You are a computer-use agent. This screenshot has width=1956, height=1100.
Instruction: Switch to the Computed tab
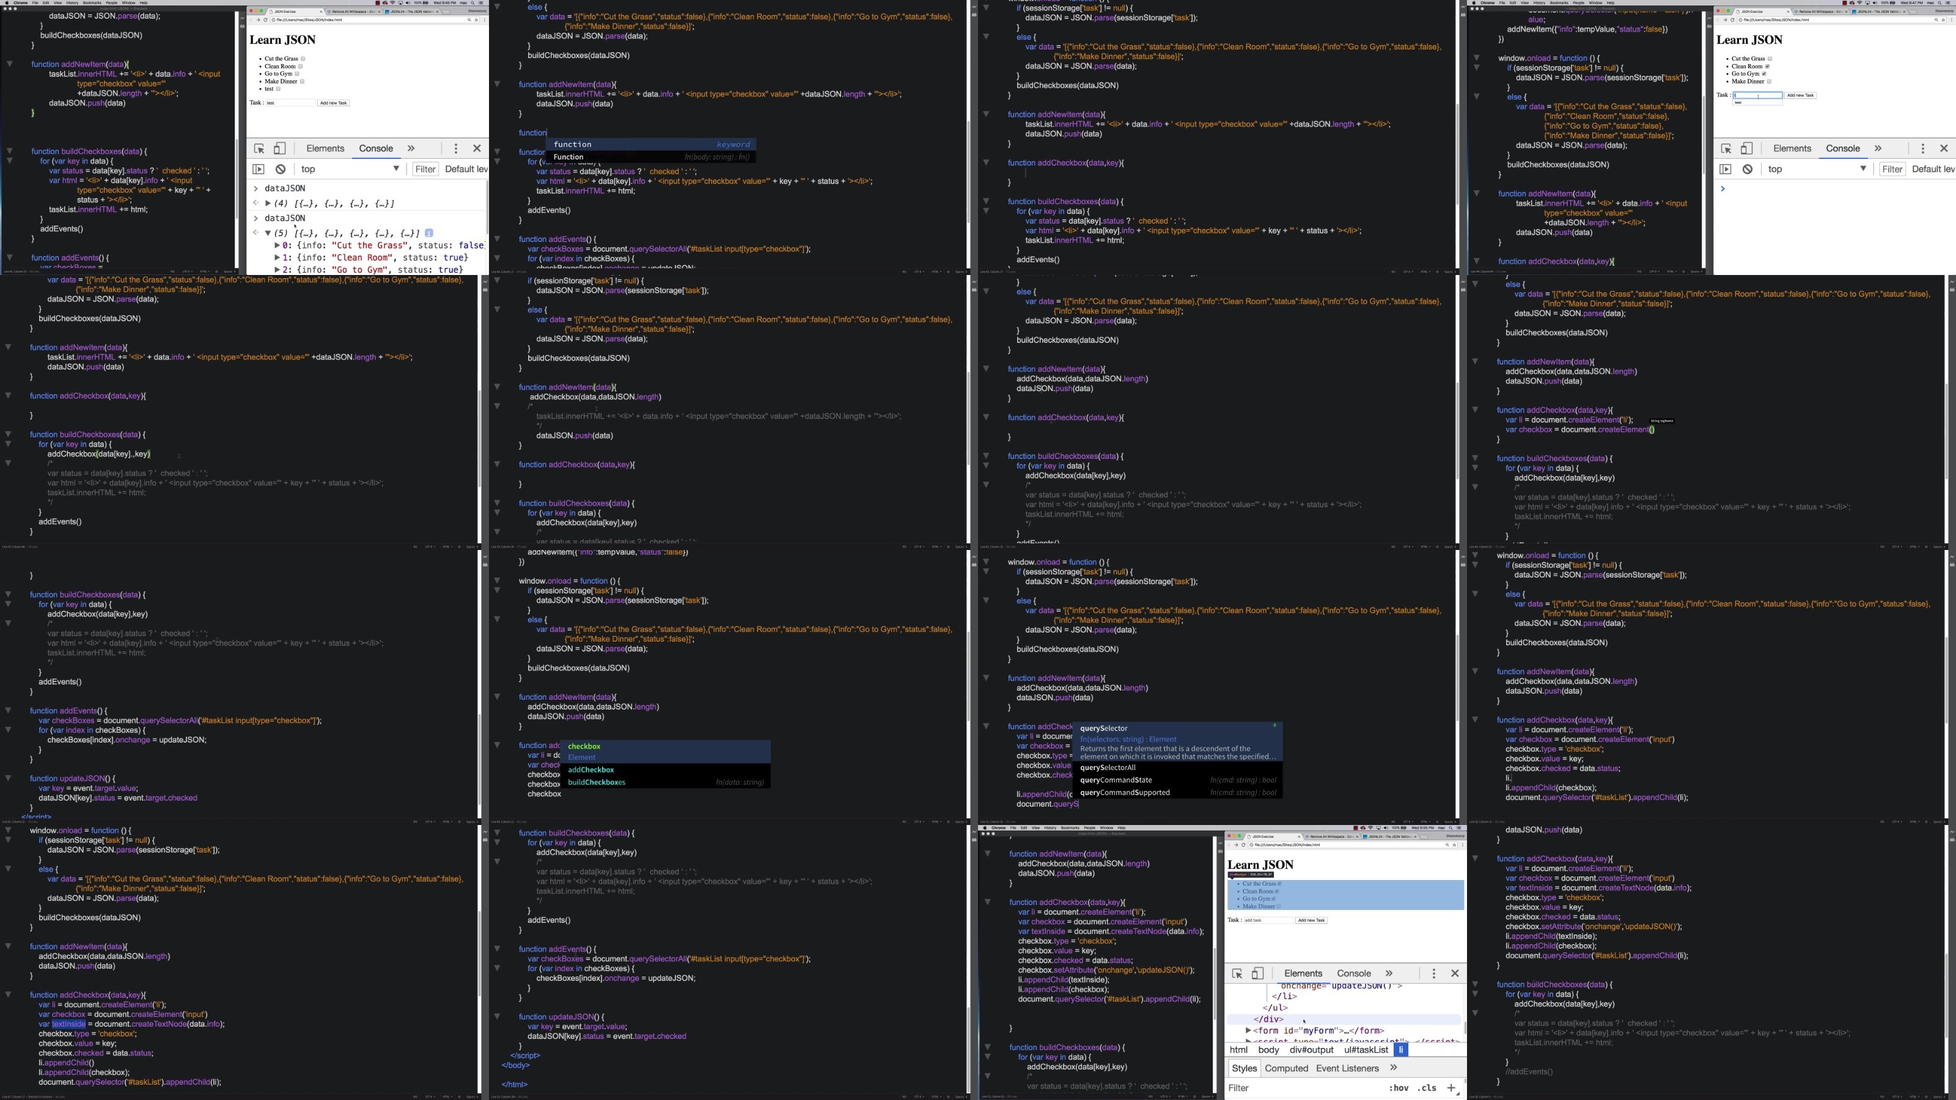coord(1286,1068)
